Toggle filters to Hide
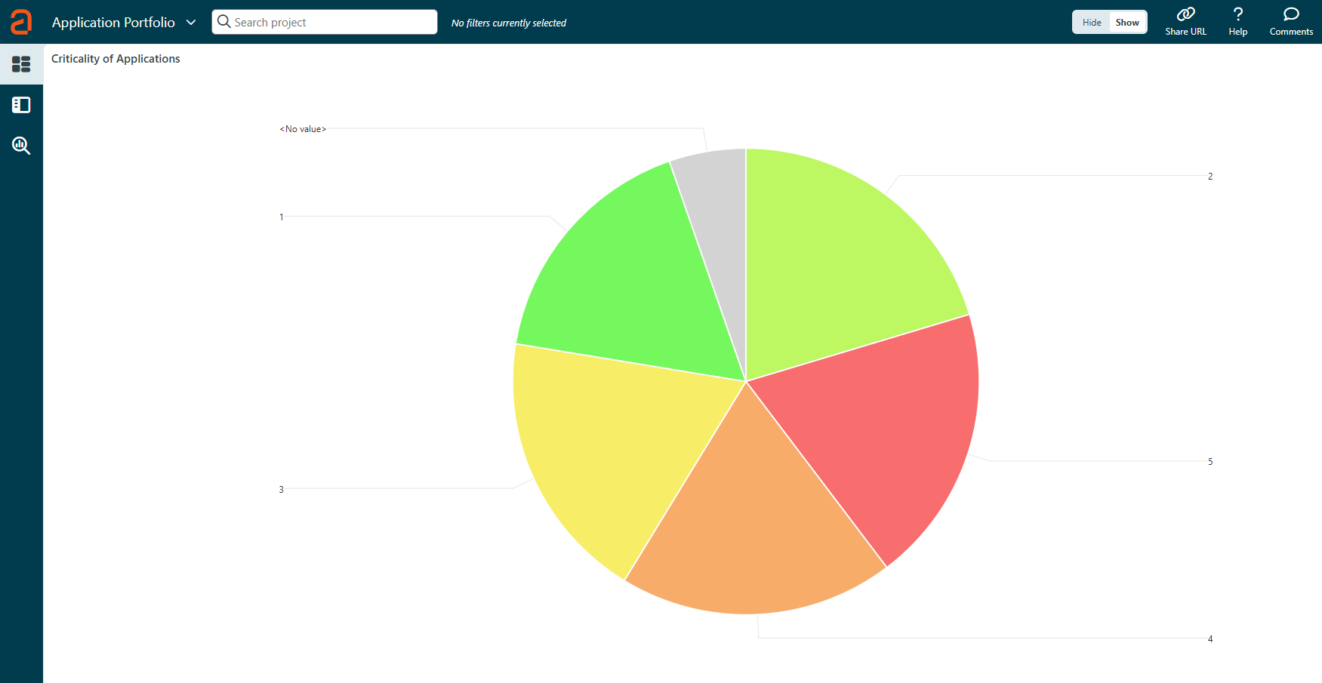 pyautogui.click(x=1092, y=23)
